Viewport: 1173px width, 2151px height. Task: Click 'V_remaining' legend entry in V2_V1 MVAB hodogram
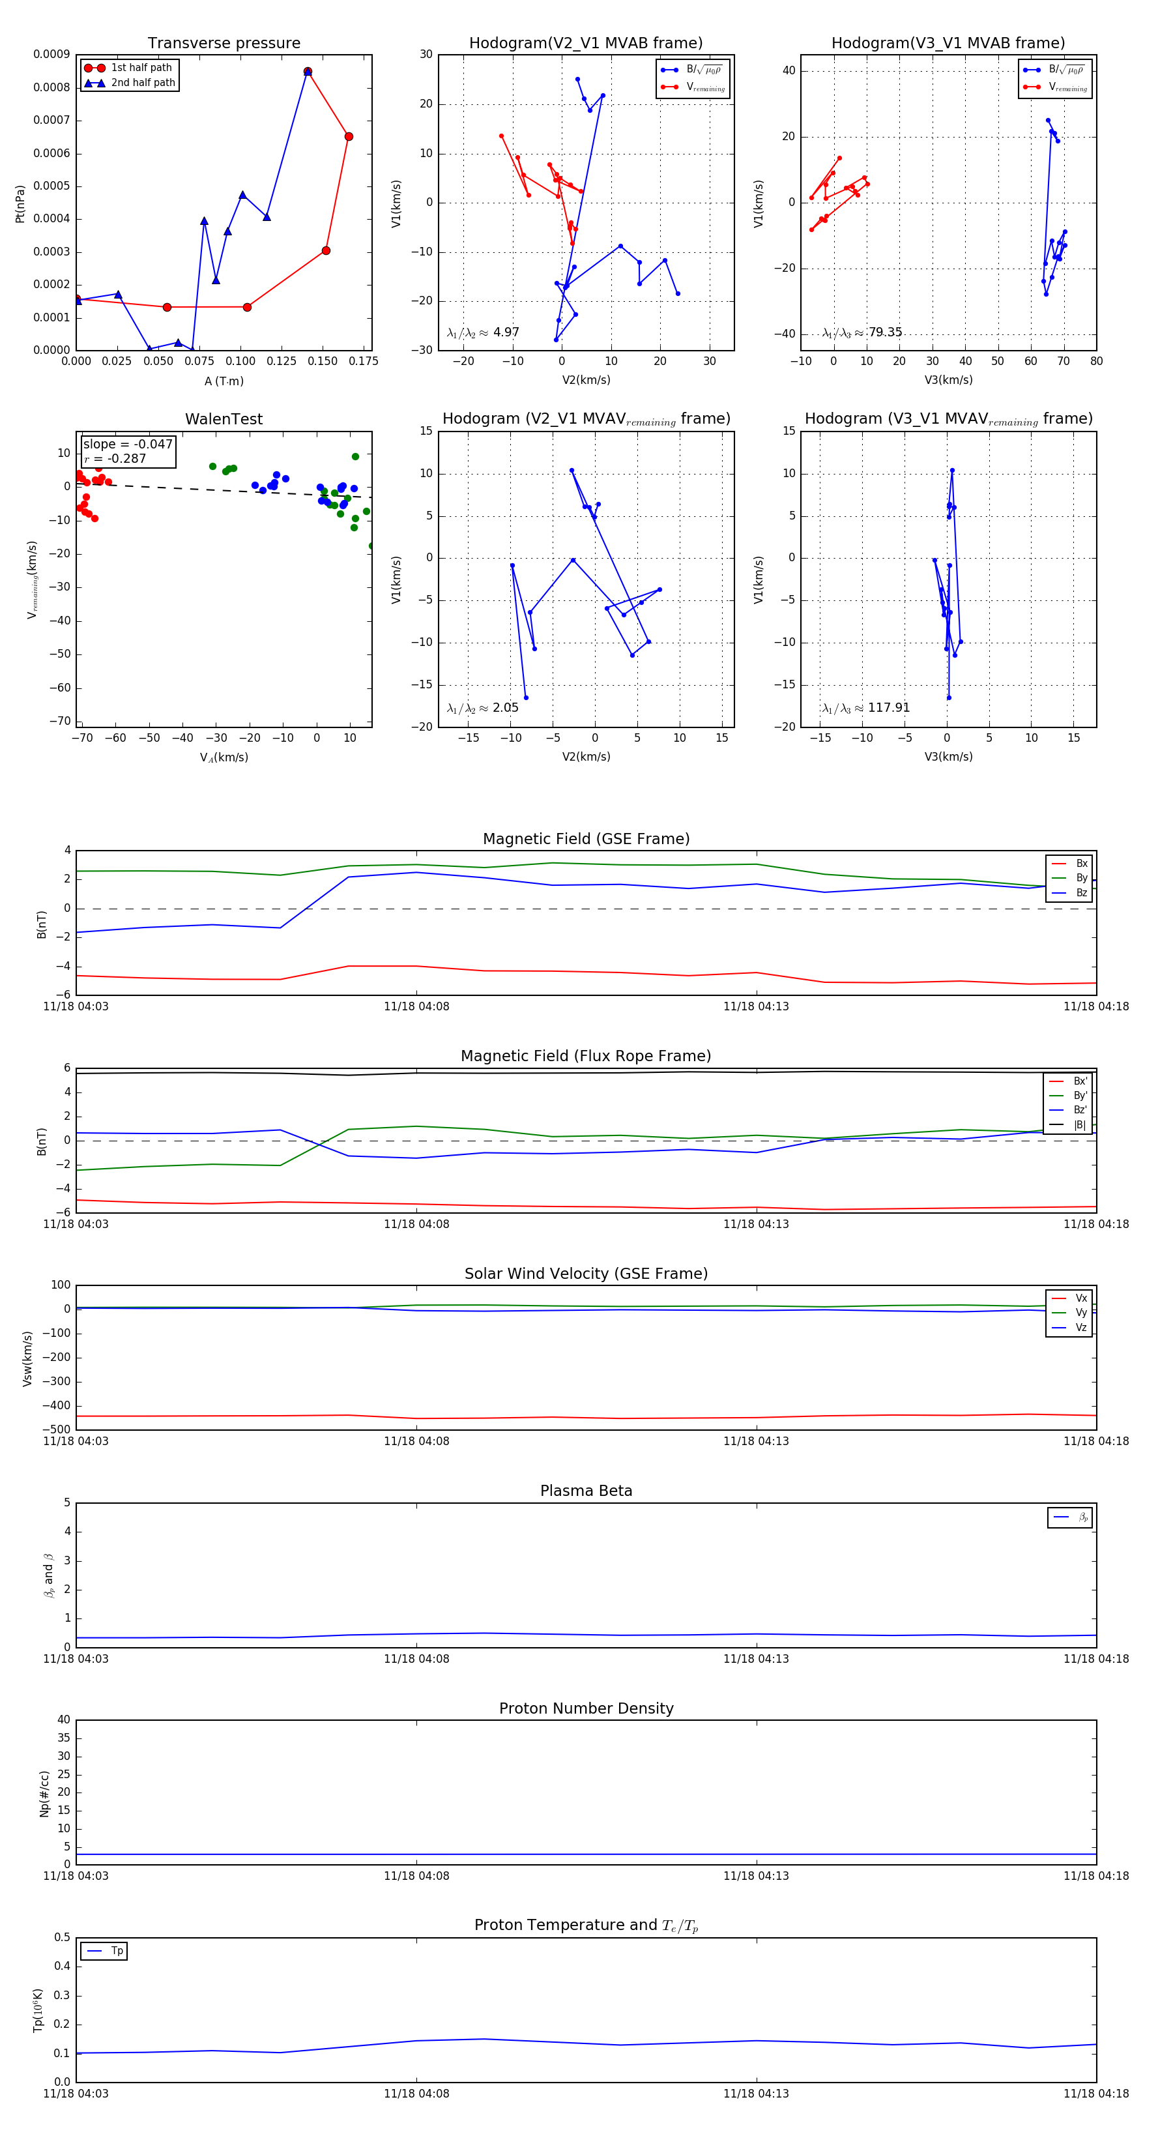point(693,87)
